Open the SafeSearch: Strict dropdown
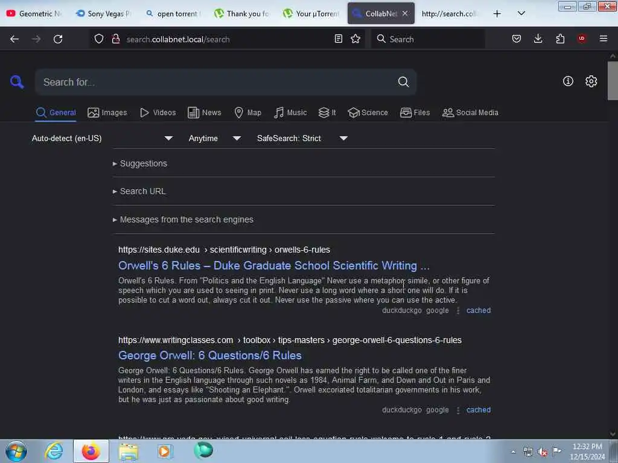This screenshot has height=463, width=618. (x=302, y=138)
